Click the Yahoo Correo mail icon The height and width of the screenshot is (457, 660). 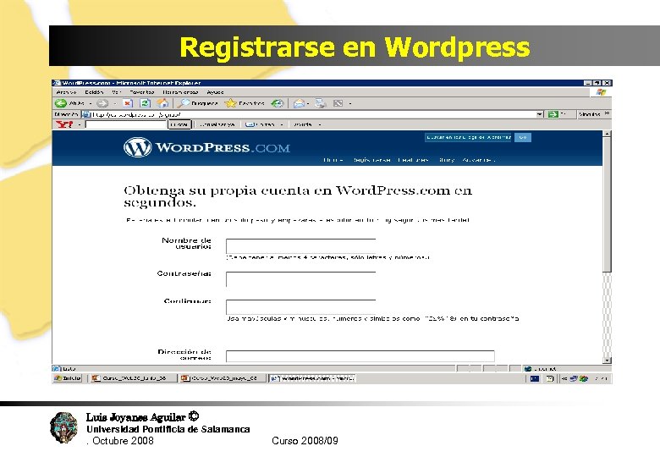click(x=250, y=124)
